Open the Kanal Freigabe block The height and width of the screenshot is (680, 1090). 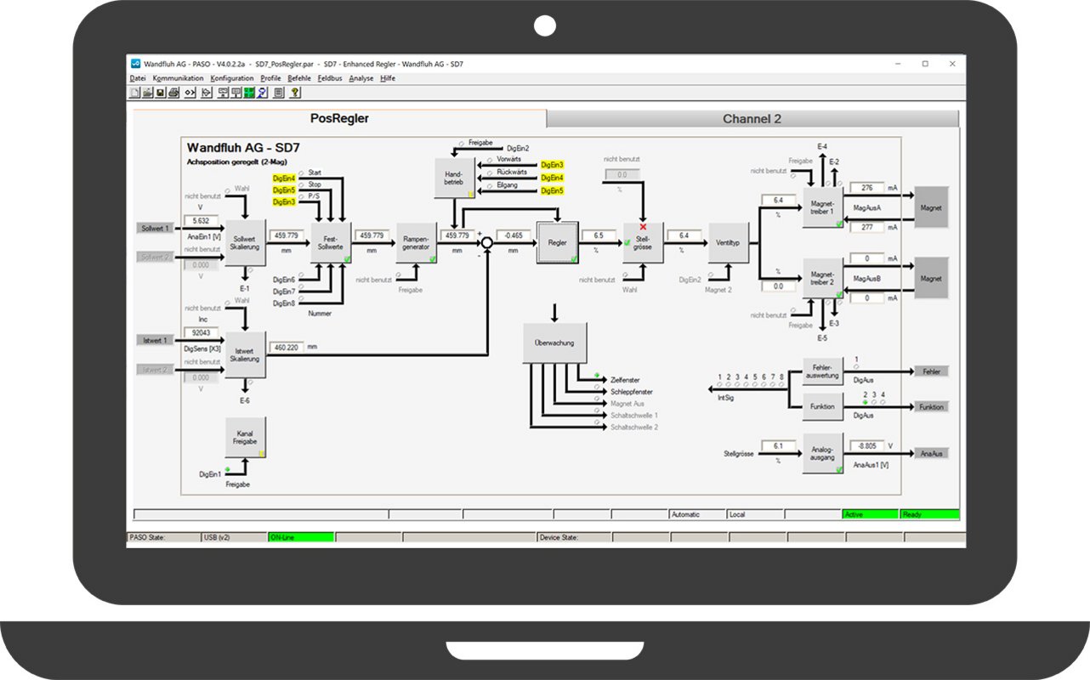point(245,438)
